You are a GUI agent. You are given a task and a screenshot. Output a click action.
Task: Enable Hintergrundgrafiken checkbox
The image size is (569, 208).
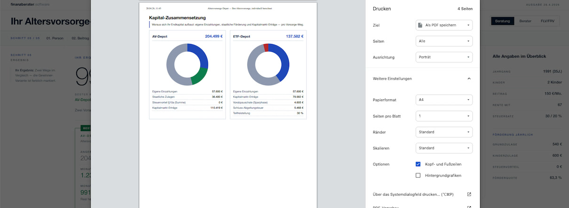(418, 175)
